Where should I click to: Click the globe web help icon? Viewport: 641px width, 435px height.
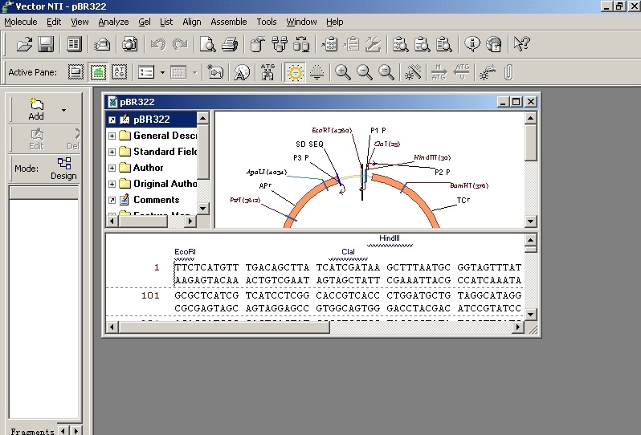point(494,44)
